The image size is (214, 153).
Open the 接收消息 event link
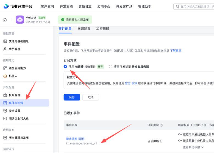click(72, 139)
